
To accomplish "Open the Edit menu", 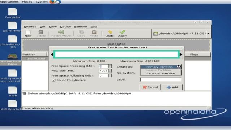I will [x=43, y=27].
